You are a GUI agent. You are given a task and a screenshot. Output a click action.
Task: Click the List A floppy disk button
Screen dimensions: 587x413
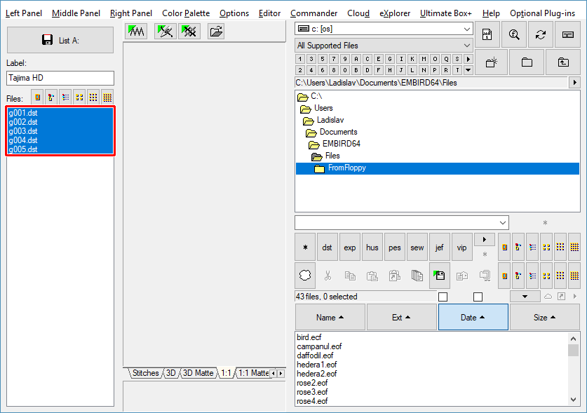point(60,40)
